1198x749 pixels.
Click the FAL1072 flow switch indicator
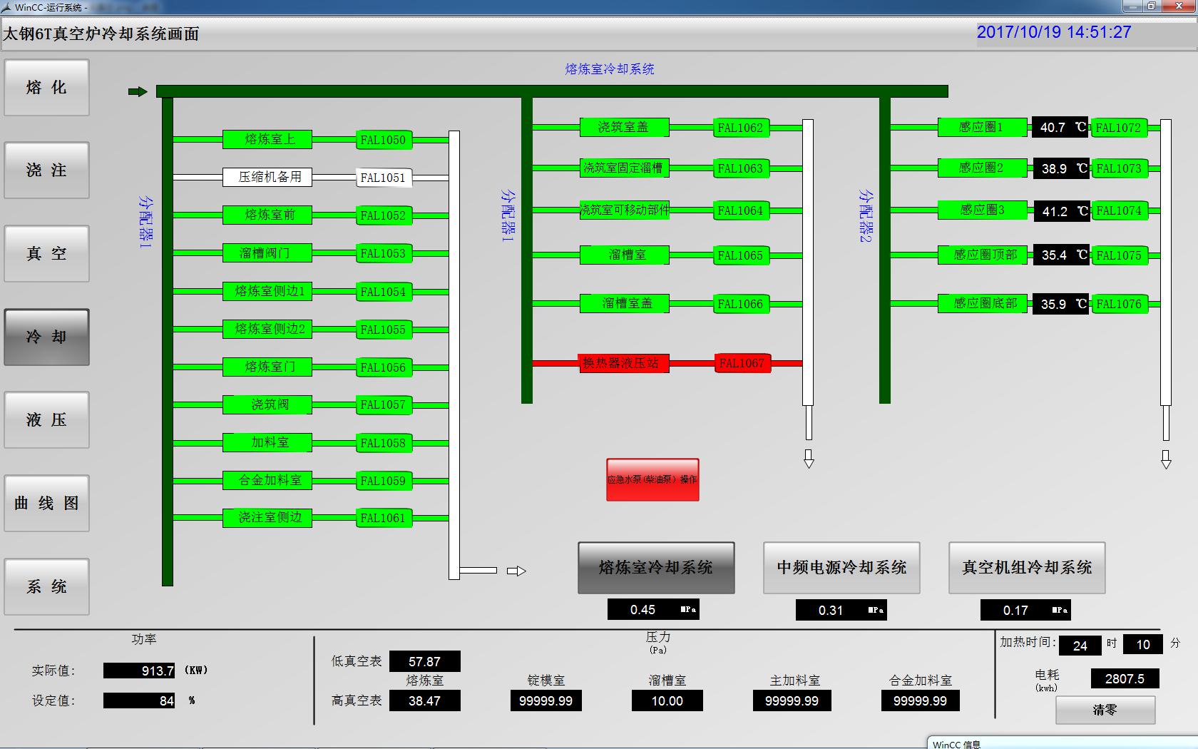click(x=1118, y=128)
